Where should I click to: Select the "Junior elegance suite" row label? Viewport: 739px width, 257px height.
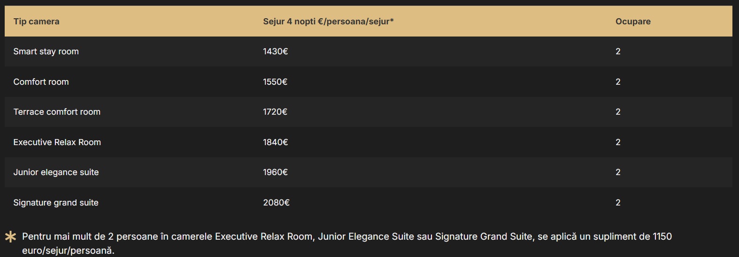(x=56, y=172)
